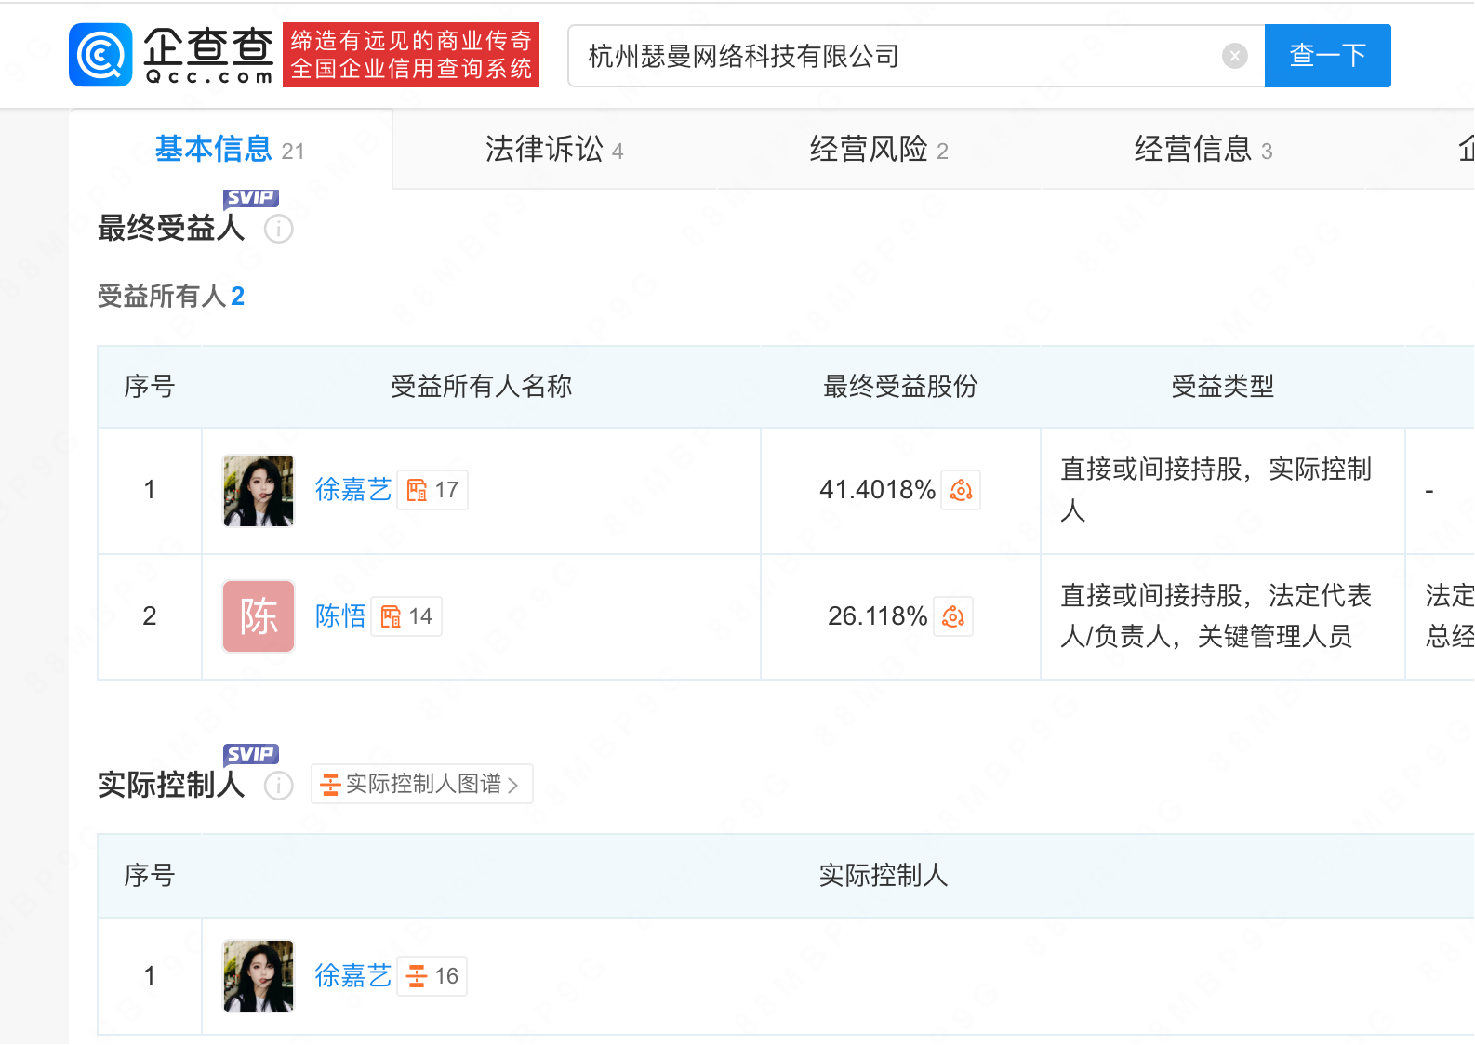
Task: Open 实际控制人图谱 chart link
Action: 421,784
